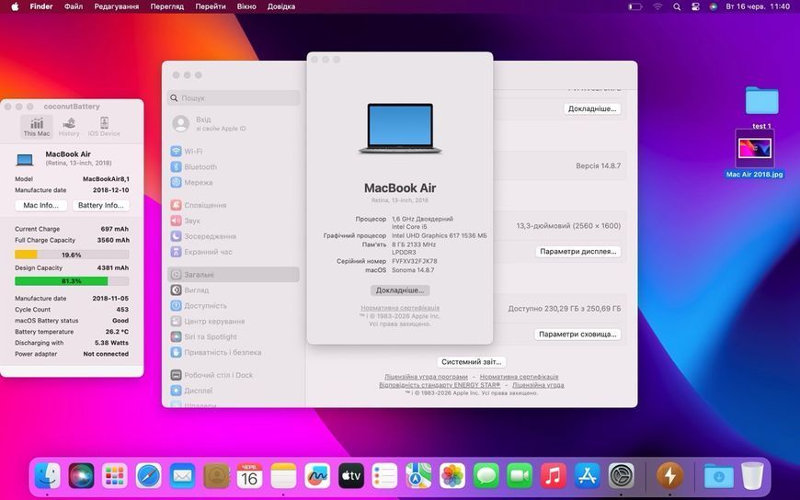Open FaceTime from the Dock

tap(520, 476)
